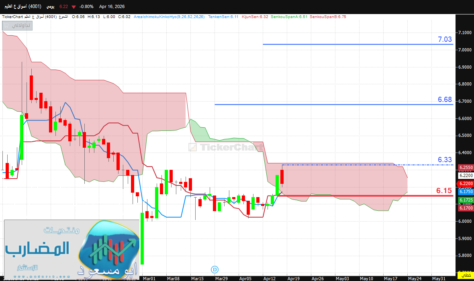Click the 7.03 horizontal resistance line label
The height and width of the screenshot is (281, 474).
pos(445,39)
